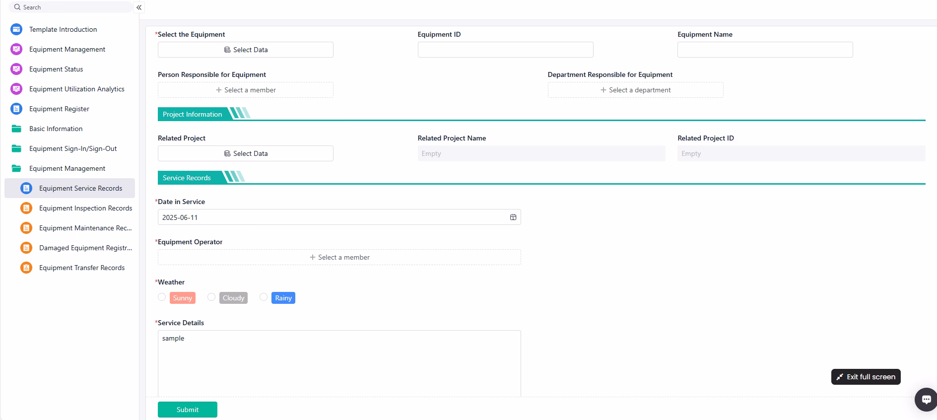Expand the Basic Information folder
This screenshot has width=937, height=420.
(56, 129)
